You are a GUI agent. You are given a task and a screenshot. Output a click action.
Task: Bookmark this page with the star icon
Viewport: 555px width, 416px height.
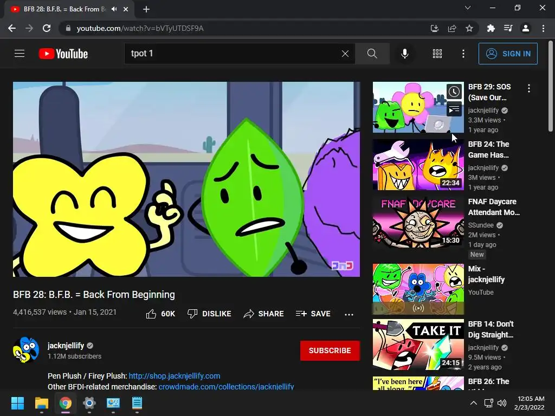tap(469, 28)
